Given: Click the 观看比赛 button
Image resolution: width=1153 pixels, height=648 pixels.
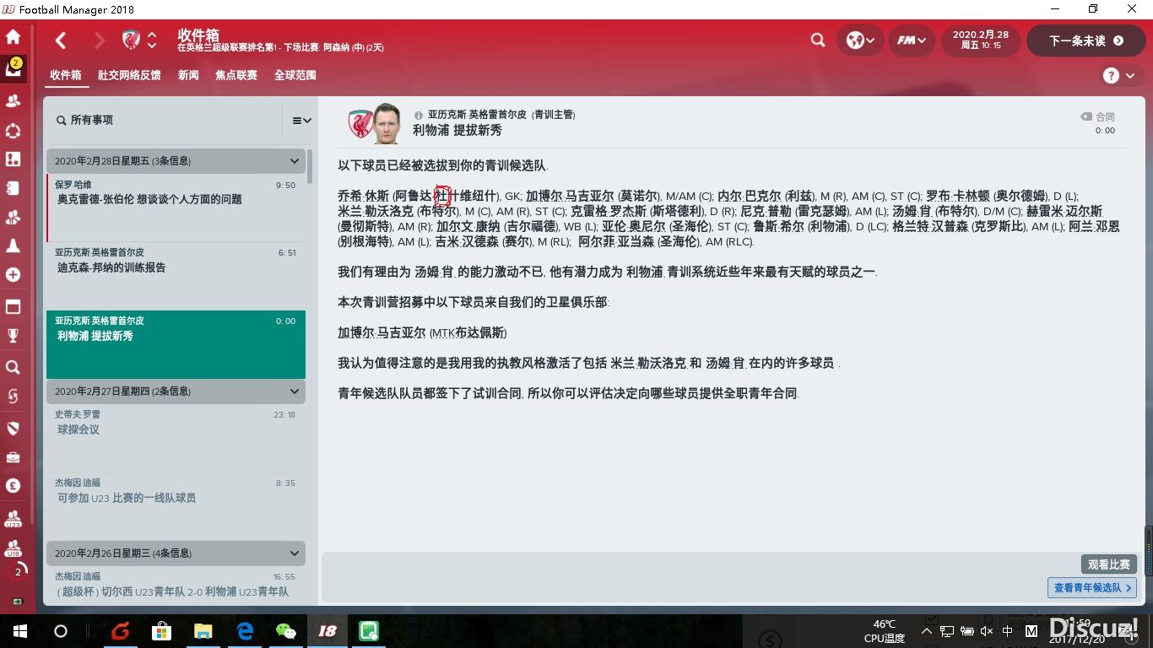Looking at the screenshot, I should [x=1108, y=564].
